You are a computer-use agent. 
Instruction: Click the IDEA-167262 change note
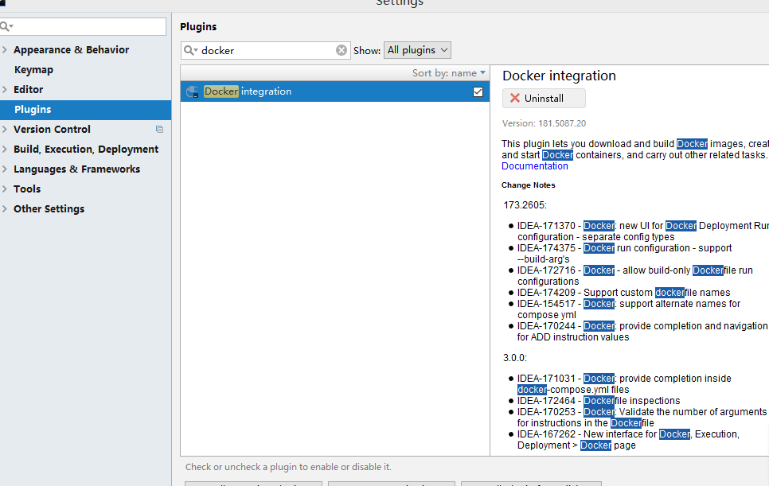pos(628,439)
